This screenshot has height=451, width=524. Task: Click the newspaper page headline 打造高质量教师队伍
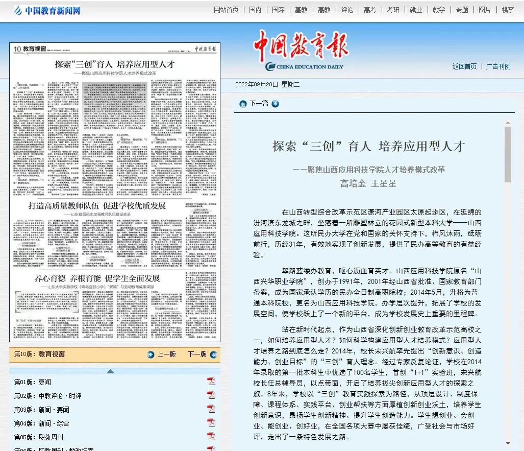(97, 205)
